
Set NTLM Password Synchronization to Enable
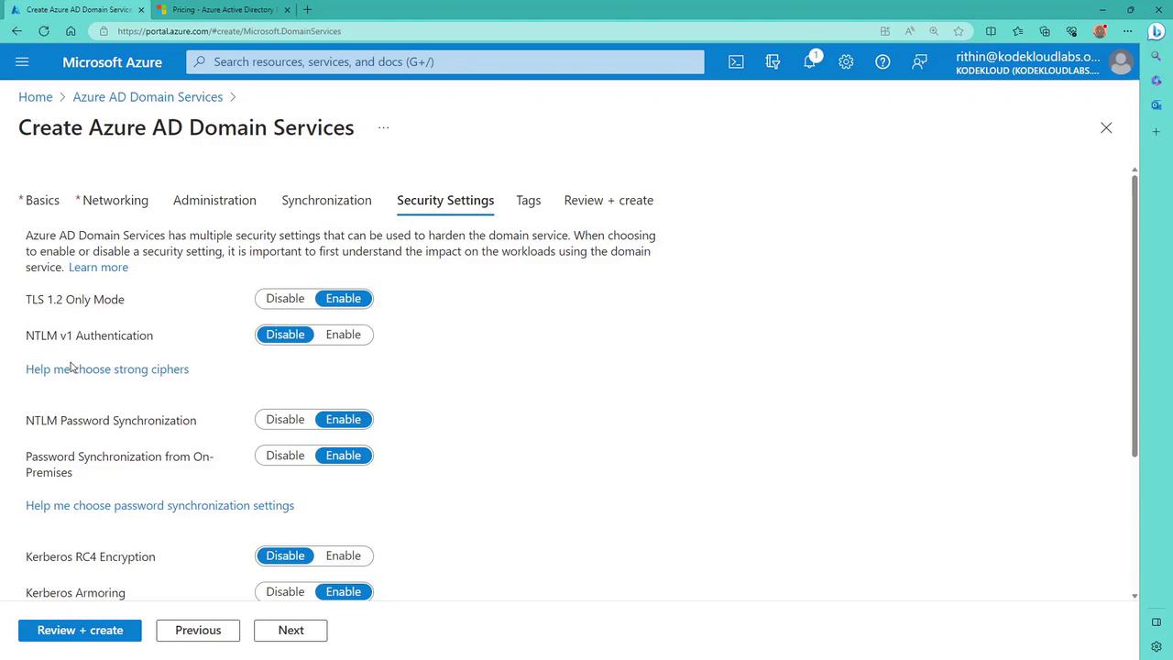tap(344, 420)
